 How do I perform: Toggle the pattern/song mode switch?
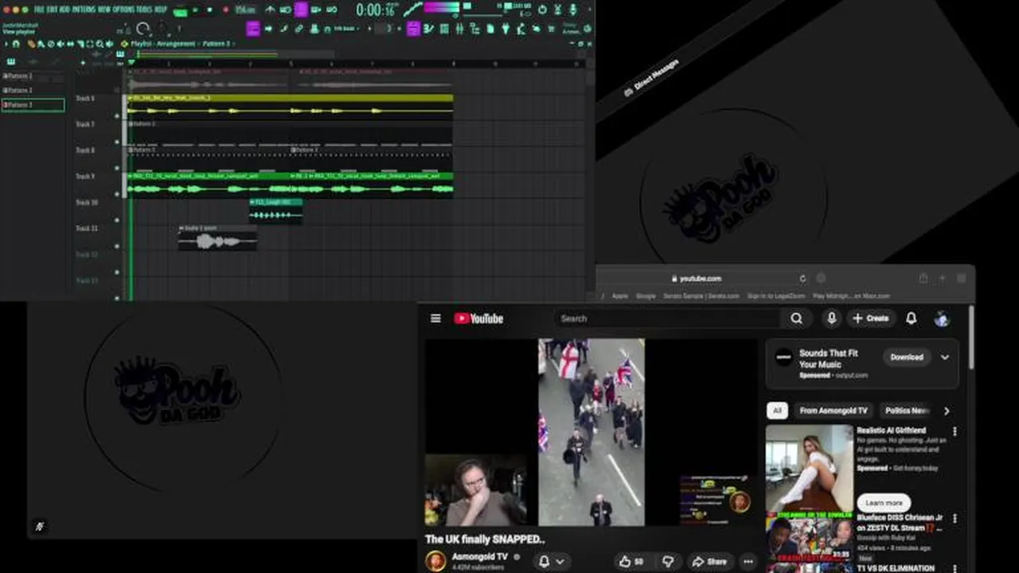(181, 11)
